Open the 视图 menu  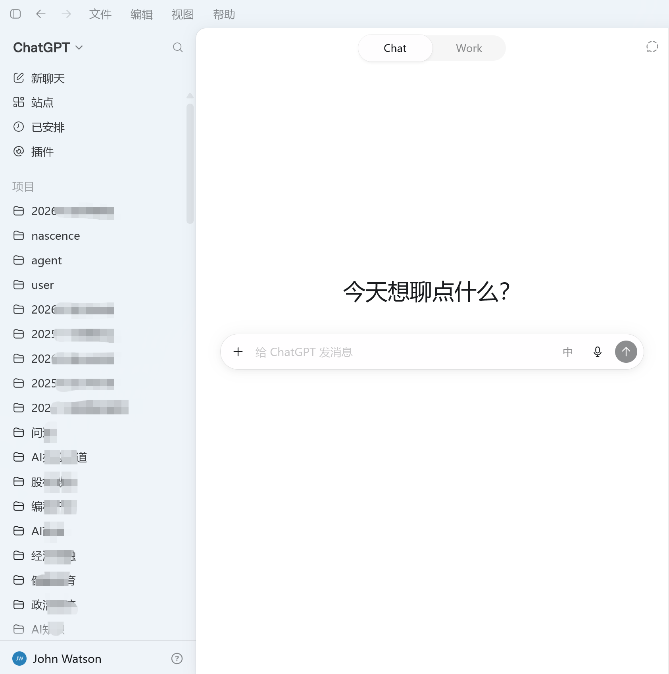point(183,14)
